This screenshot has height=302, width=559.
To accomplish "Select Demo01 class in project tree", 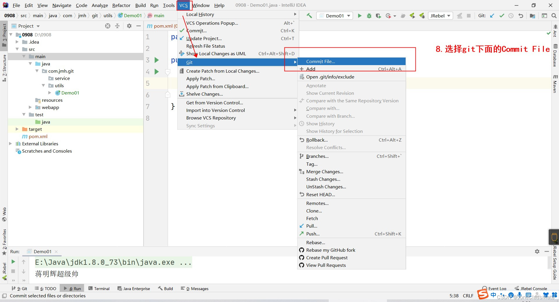I will tap(70, 93).
